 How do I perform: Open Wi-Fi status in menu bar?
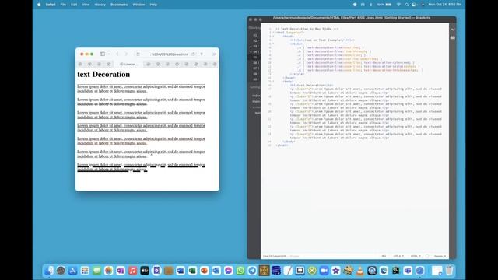coord(398,5)
